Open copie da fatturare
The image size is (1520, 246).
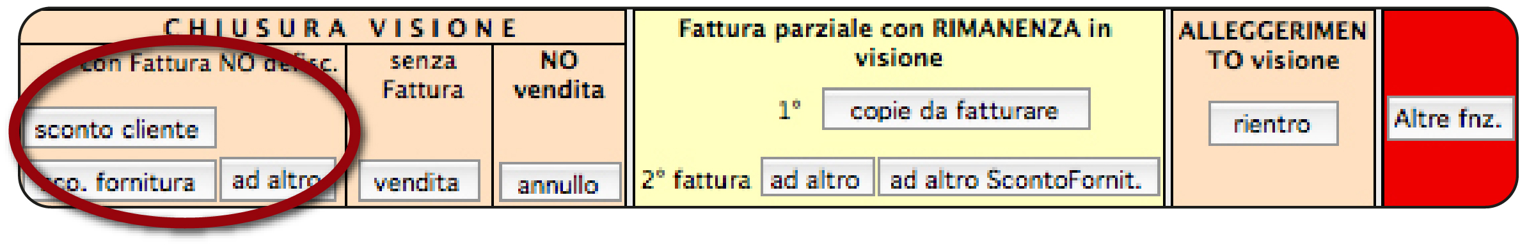click(956, 110)
